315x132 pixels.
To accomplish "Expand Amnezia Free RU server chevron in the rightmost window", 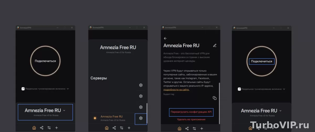I will click(281, 111).
